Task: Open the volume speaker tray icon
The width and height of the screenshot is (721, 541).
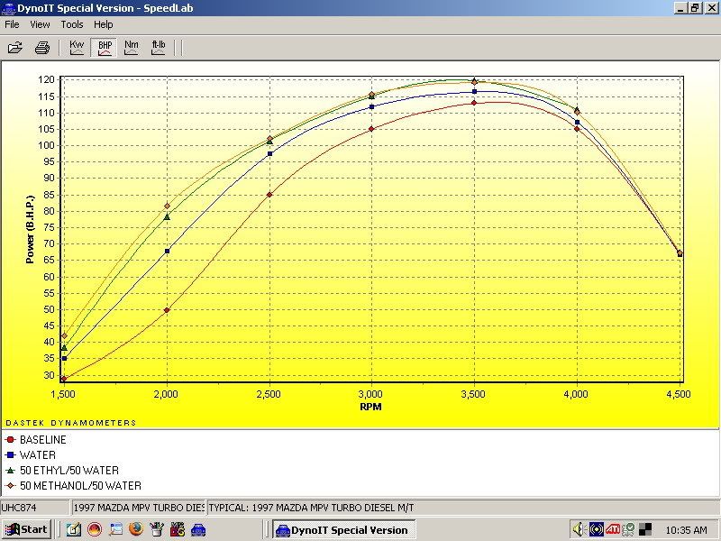Action: [580, 529]
